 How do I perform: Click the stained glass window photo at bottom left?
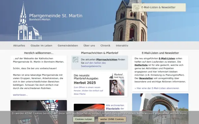point(39,112)
